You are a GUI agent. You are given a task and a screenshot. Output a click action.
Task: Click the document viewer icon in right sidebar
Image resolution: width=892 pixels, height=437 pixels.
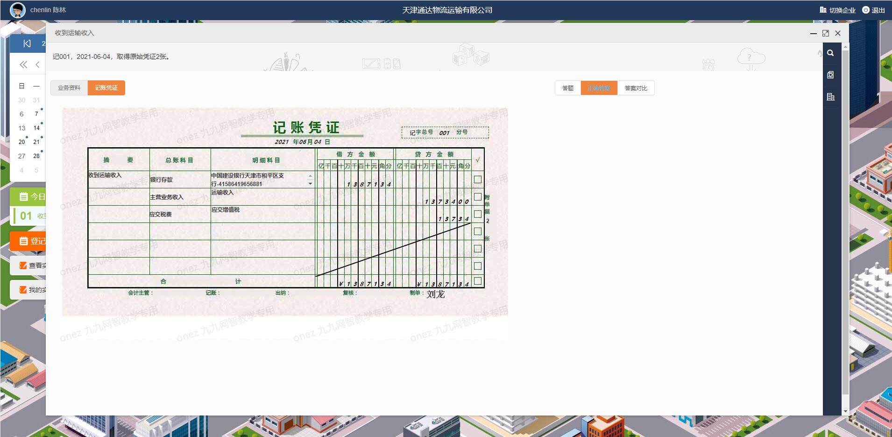[830, 75]
